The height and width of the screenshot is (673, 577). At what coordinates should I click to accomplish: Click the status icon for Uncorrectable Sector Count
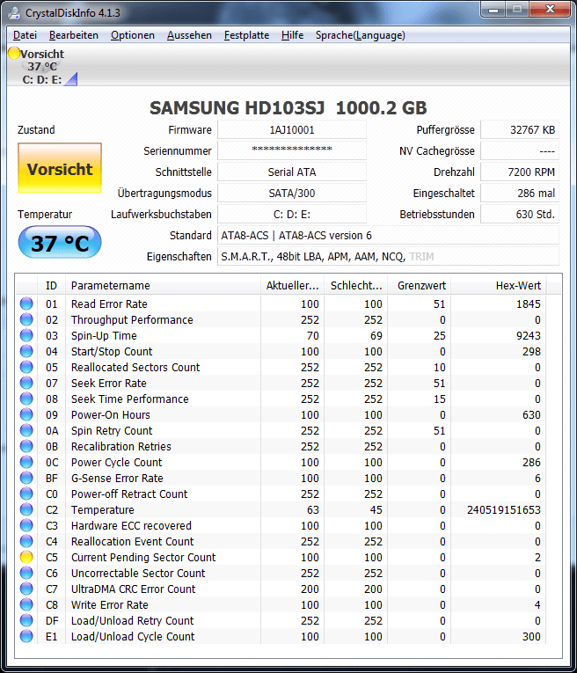coord(26,573)
